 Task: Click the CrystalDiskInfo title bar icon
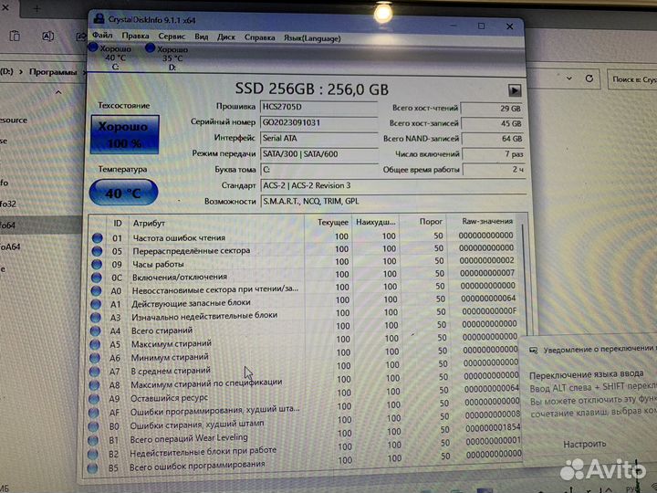tap(99, 19)
